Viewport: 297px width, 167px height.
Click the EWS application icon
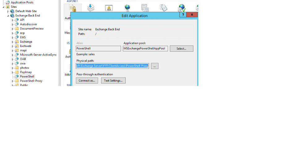(x=17, y=37)
